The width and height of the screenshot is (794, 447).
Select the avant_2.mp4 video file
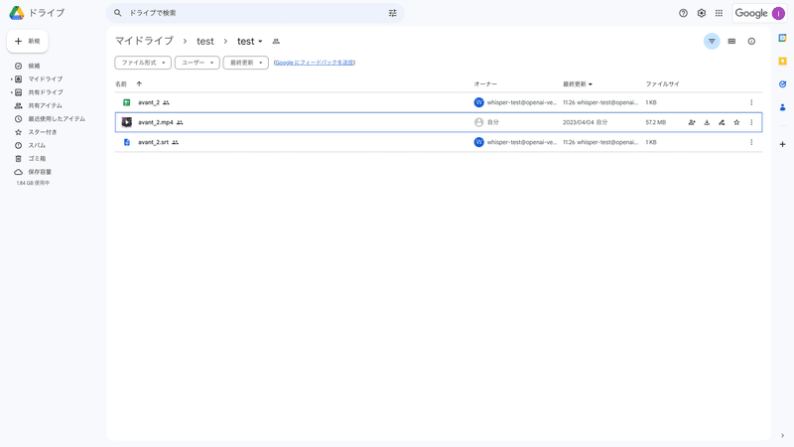coord(439,122)
